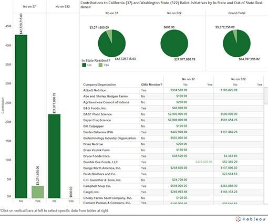Click the 'No on 37' bar chart header
Screen dimensions: 268x223
click(29, 7)
